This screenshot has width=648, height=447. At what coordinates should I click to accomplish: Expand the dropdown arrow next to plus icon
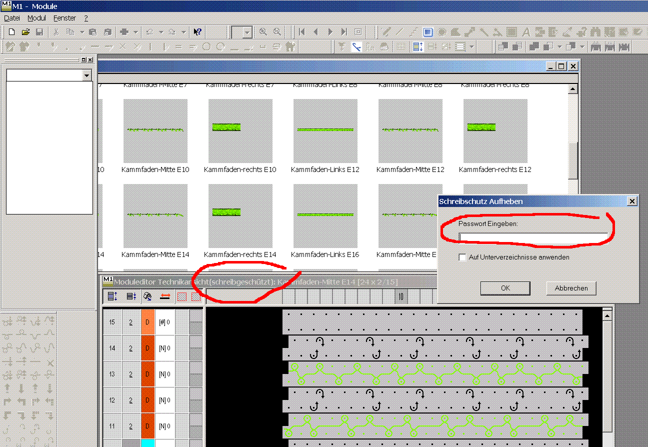coord(135,32)
